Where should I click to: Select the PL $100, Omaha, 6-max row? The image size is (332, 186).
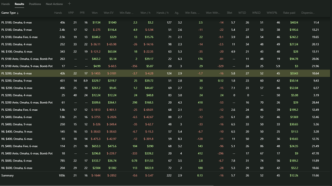[x=165, y=22]
